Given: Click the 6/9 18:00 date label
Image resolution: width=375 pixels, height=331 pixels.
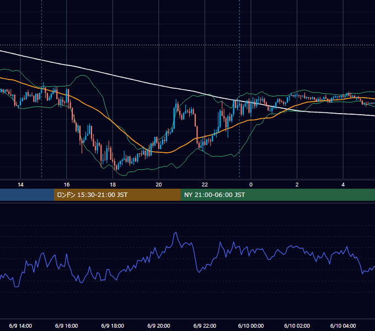Looking at the screenshot, I should click(x=113, y=325).
